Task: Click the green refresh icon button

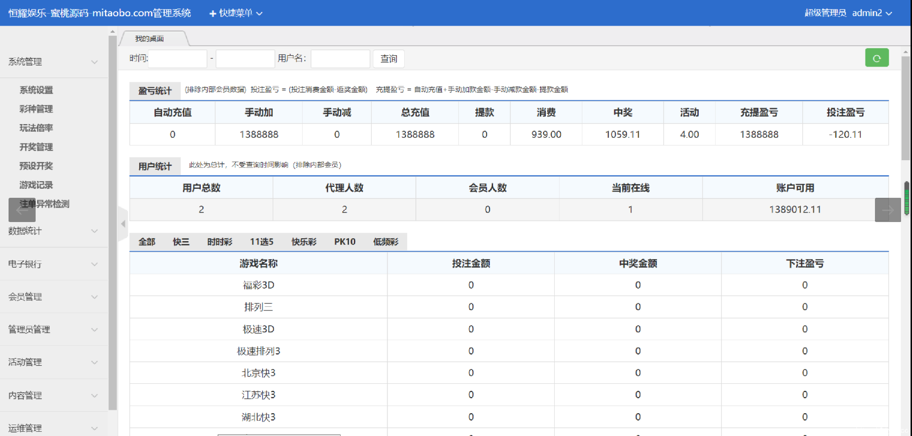Action: point(876,58)
